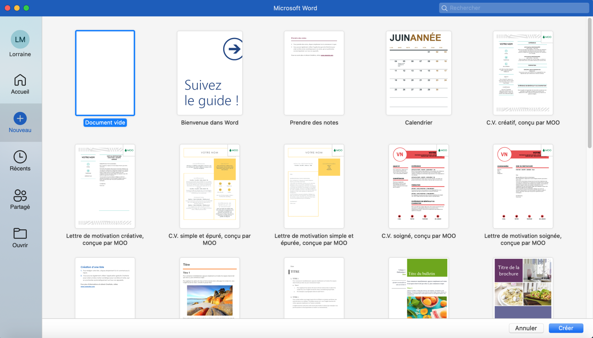Choose Lettre de motivation soignée template
The width and height of the screenshot is (593, 338).
(x=523, y=186)
